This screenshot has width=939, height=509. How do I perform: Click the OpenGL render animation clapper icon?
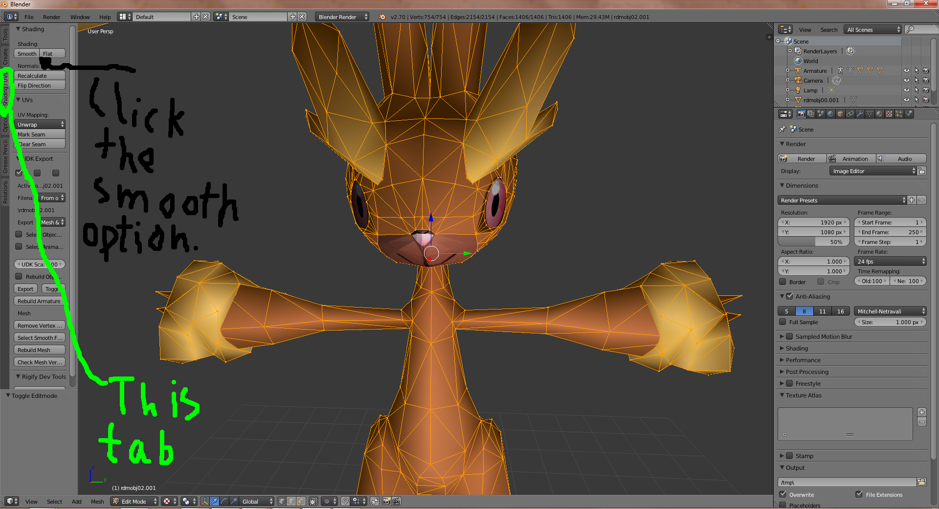pyautogui.click(x=396, y=501)
